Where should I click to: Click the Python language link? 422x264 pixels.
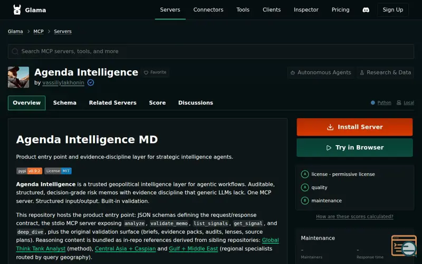(x=385, y=102)
